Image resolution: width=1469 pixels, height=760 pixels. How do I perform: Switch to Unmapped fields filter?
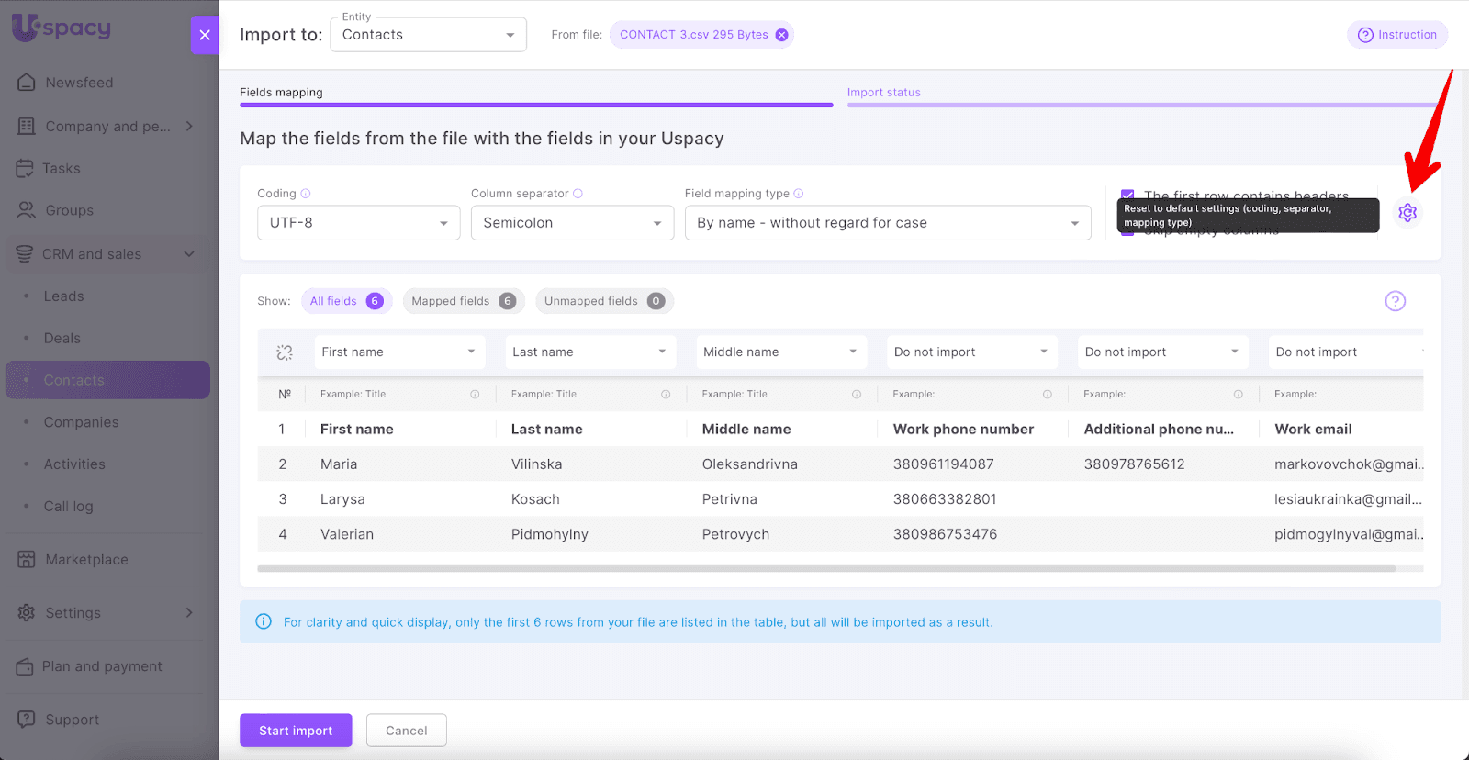tap(603, 301)
